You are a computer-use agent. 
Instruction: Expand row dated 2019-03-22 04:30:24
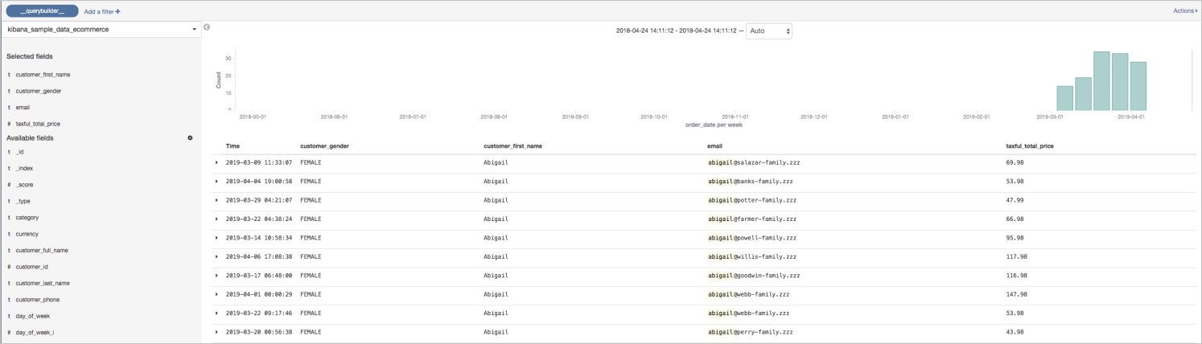217,219
